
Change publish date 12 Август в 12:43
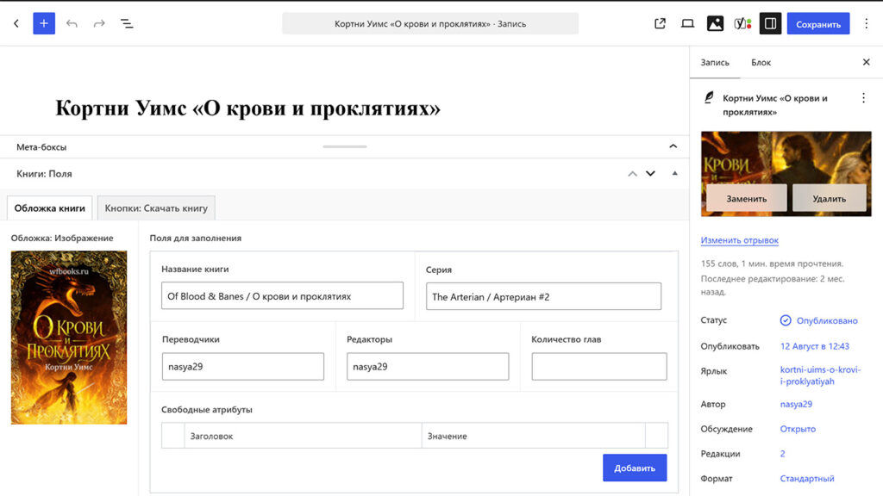(x=814, y=346)
